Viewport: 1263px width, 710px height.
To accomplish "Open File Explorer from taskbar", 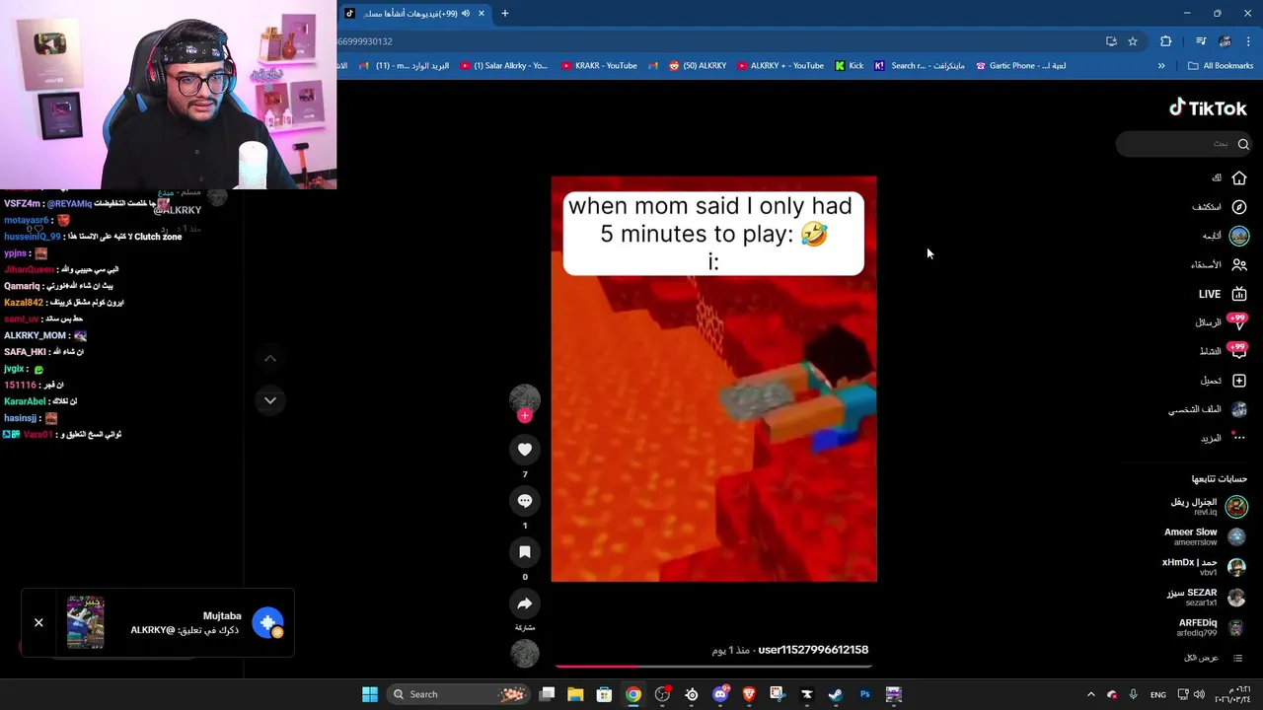I will pos(575,694).
